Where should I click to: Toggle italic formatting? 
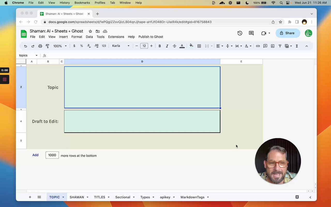point(167,46)
